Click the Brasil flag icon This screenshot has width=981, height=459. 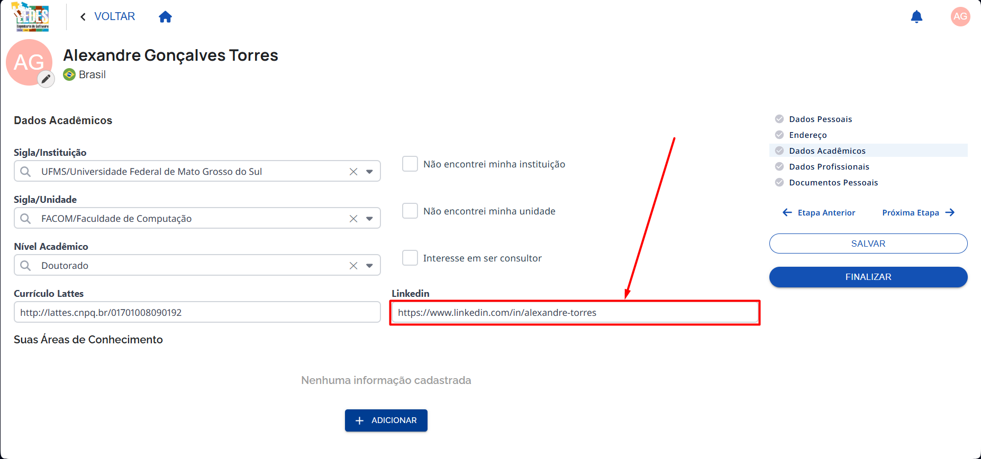(x=69, y=74)
